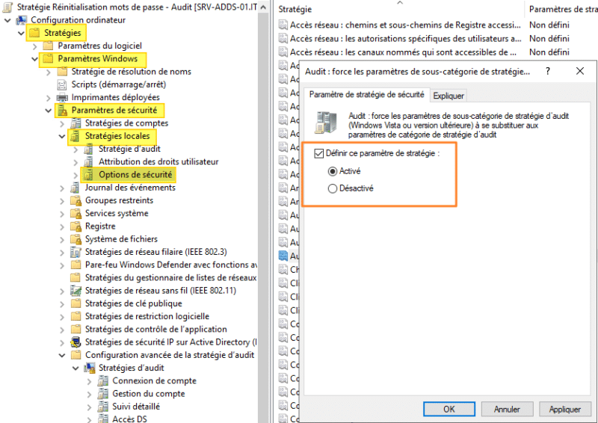Click the Connexion de compte audit icon
Viewport: 598px width, 423px height.
103,380
